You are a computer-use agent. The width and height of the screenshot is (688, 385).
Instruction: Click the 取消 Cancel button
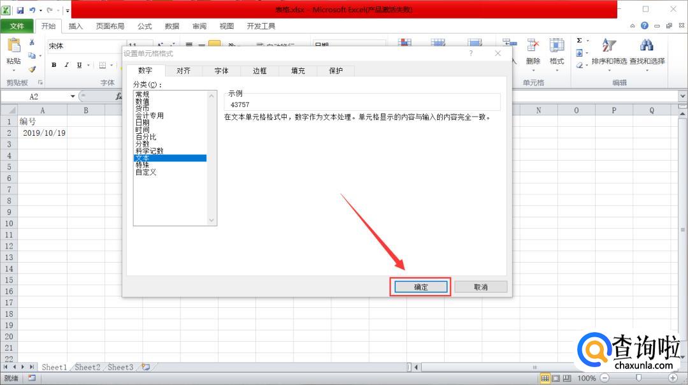coord(481,287)
